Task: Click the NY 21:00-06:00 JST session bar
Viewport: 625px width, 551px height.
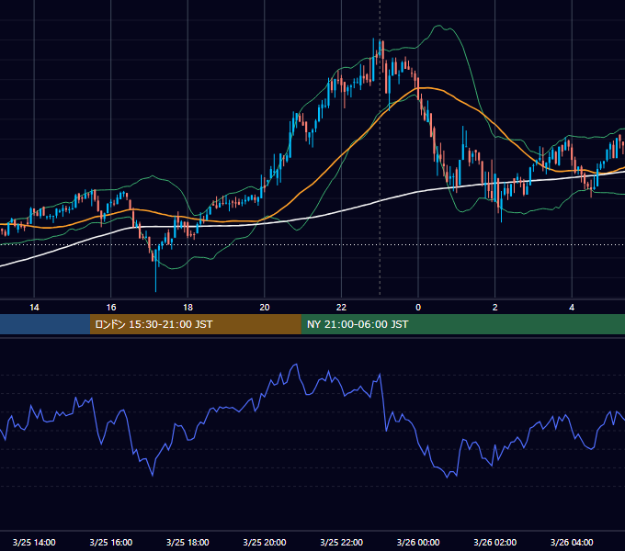Action: 462,324
